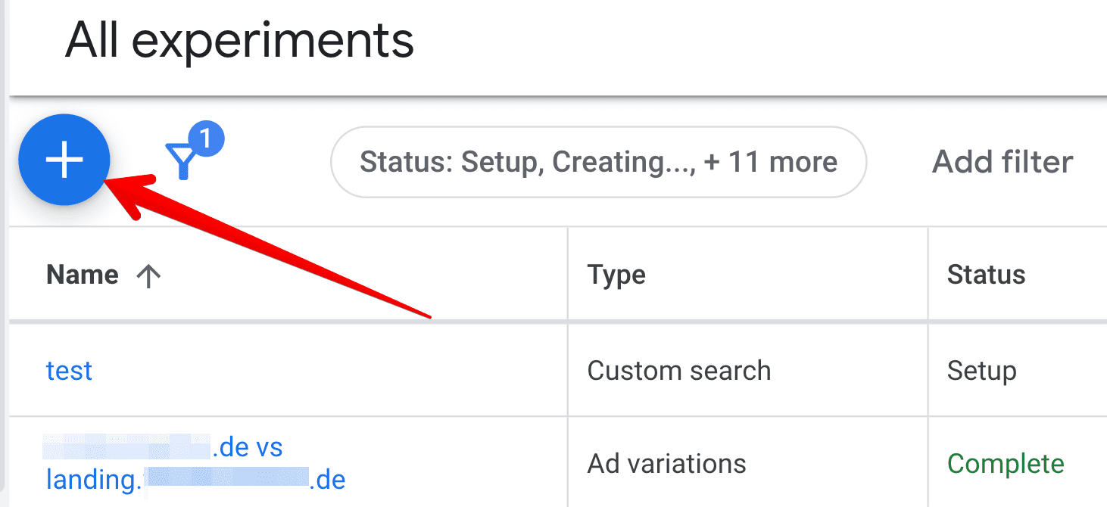This screenshot has width=1107, height=507.
Task: Click the filter count badge showing 1
Action: pos(206,139)
